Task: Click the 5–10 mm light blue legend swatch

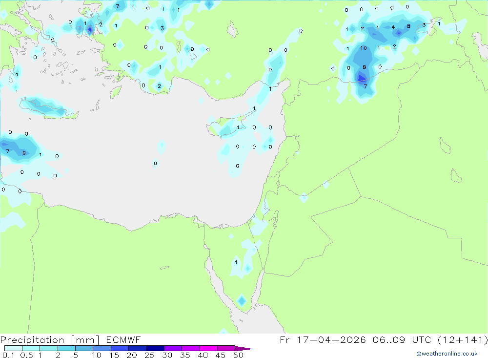Action: (84, 348)
